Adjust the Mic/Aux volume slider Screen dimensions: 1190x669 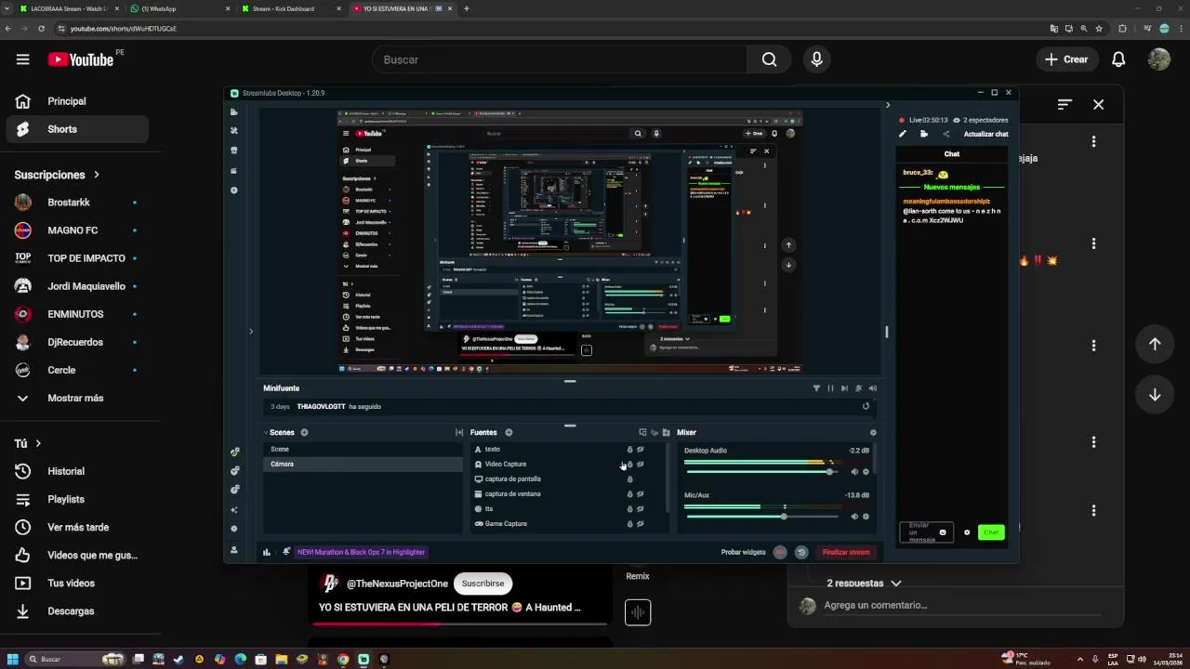(762, 517)
